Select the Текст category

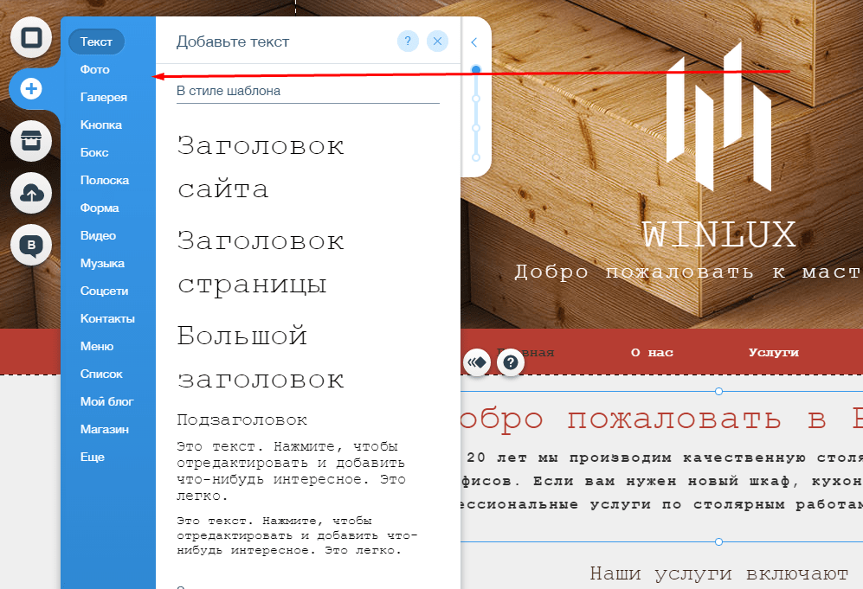pyautogui.click(x=96, y=42)
